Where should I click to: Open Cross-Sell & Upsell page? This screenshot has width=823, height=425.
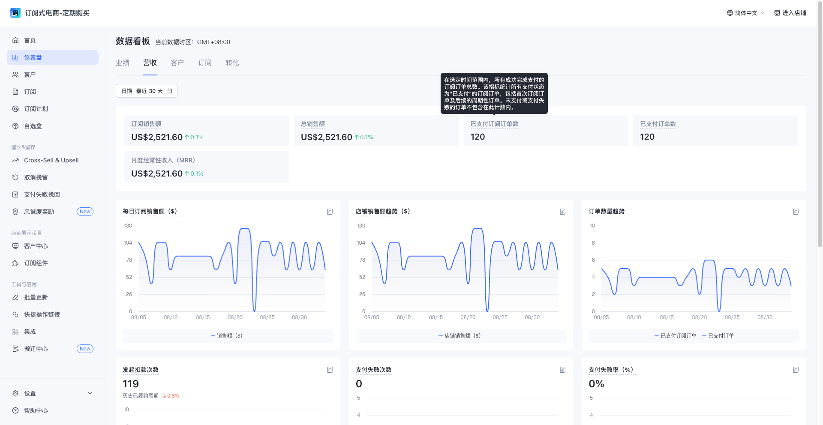pos(53,160)
